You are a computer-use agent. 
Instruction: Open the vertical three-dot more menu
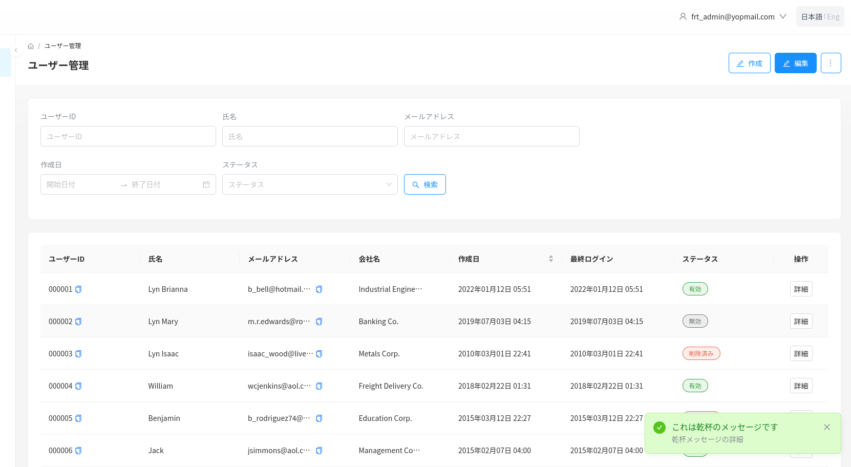831,63
